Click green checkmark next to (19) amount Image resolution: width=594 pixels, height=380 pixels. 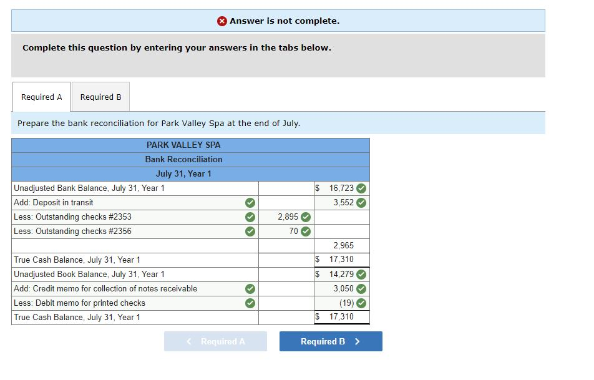point(361,303)
